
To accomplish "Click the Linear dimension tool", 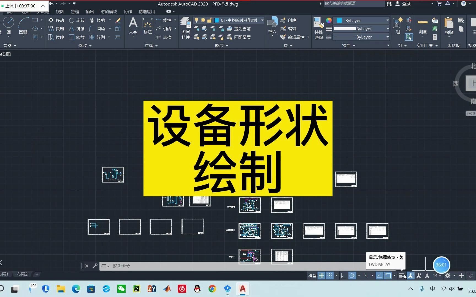I will coord(164,20).
